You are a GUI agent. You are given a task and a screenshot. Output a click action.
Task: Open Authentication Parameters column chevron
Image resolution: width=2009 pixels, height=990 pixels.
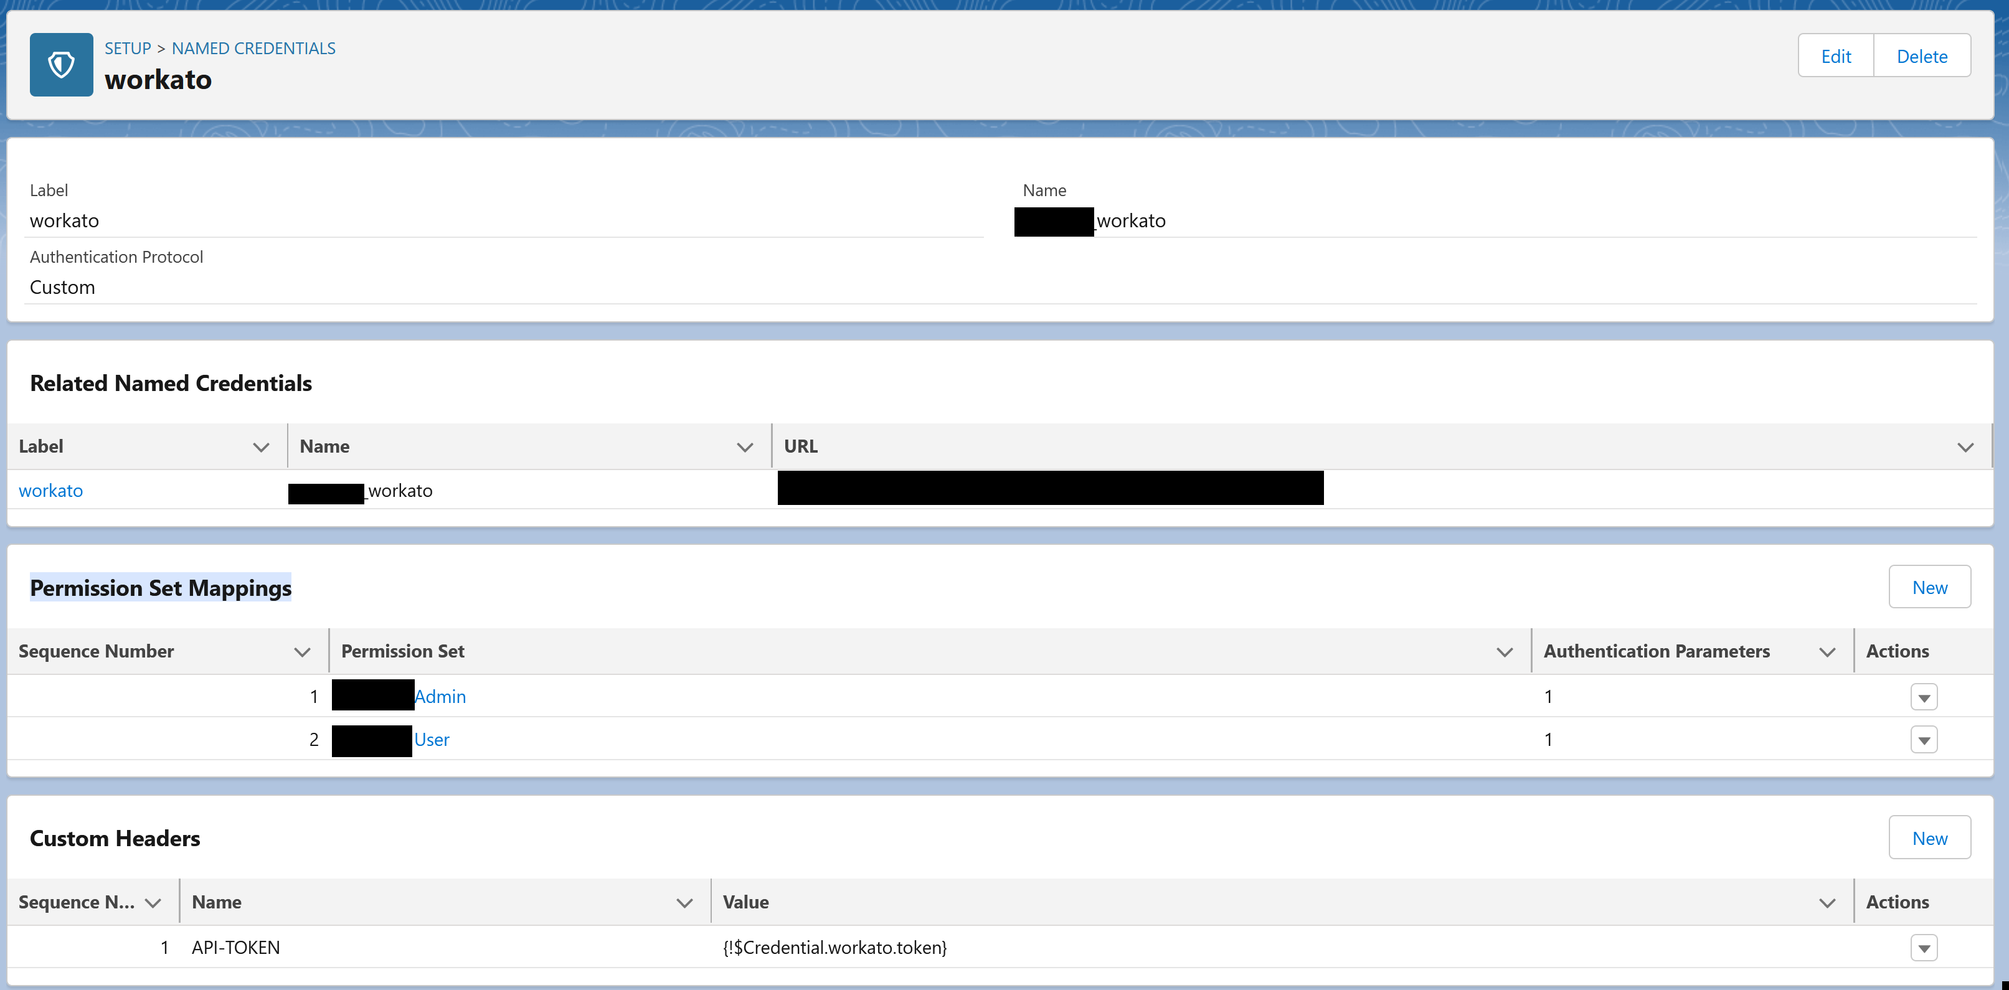pyautogui.click(x=1827, y=652)
